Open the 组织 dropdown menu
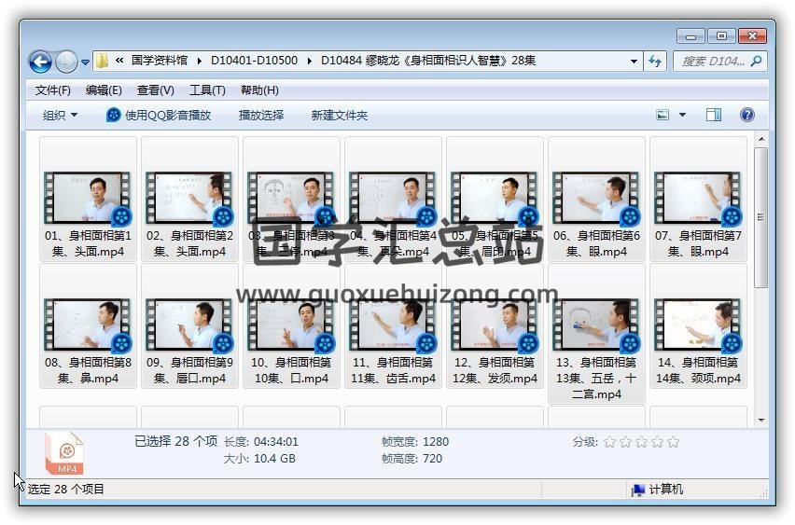 [x=61, y=115]
